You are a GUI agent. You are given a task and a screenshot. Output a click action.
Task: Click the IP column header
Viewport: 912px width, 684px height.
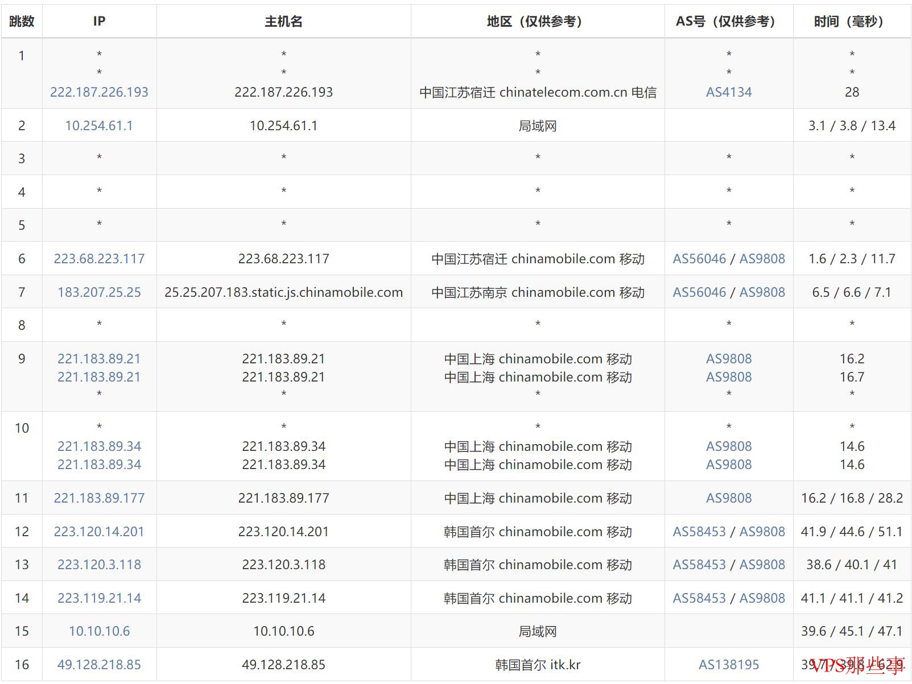99,22
